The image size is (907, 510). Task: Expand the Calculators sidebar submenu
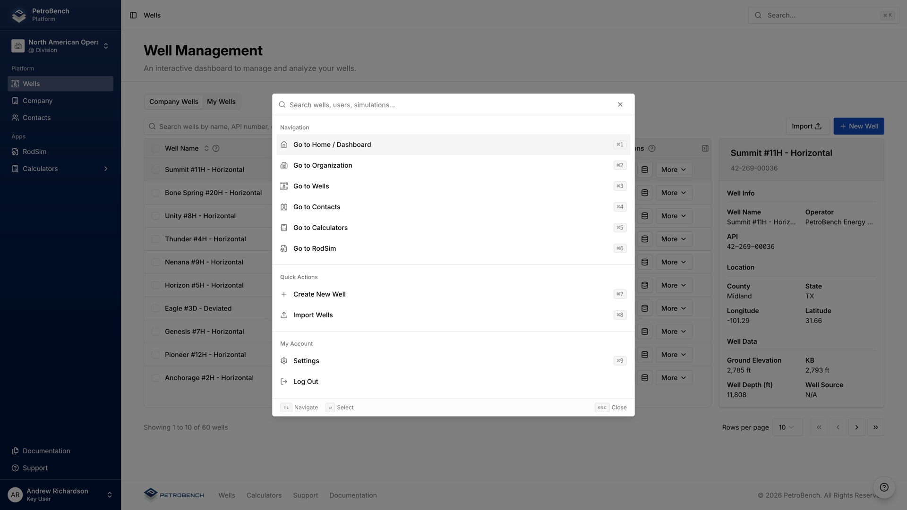coord(105,169)
